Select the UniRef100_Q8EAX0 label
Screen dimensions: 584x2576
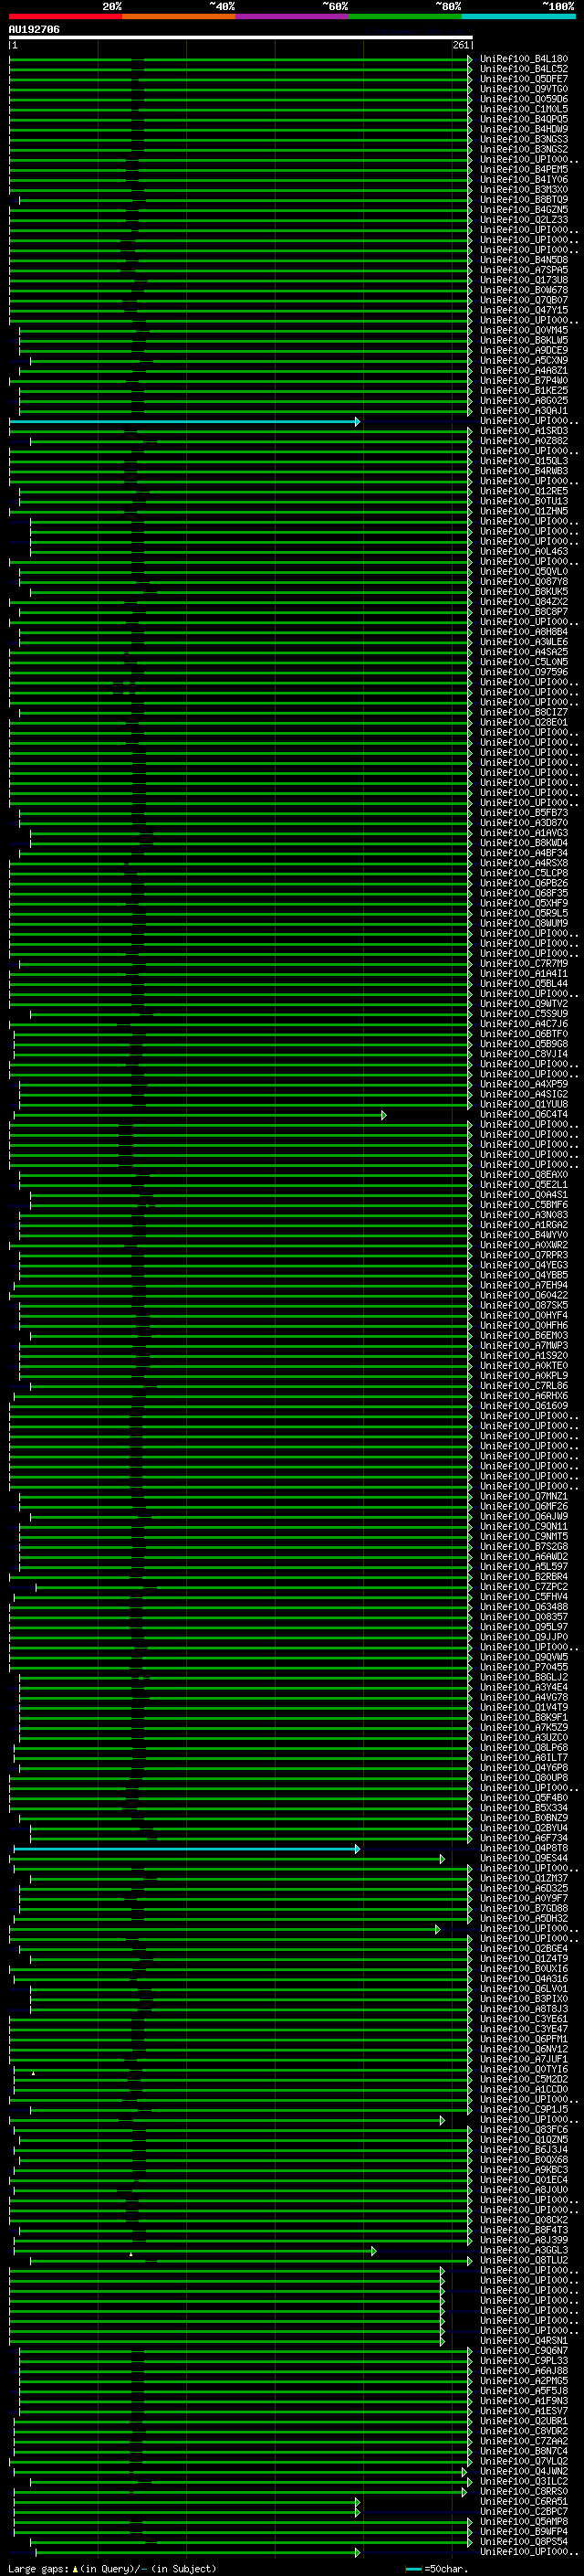[x=524, y=1175]
